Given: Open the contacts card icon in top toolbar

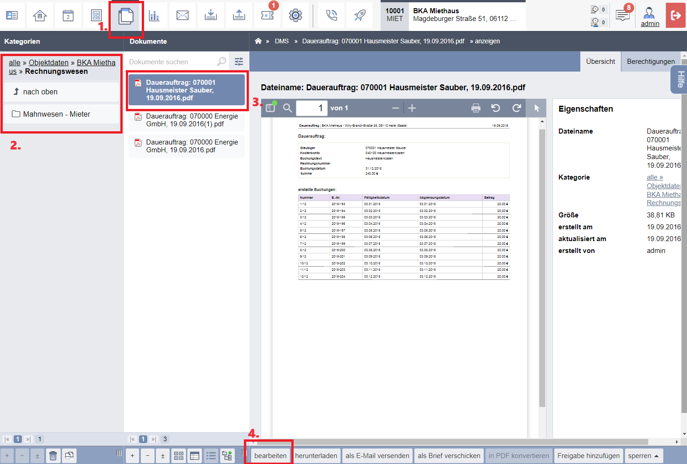Looking at the screenshot, I should pos(12,15).
